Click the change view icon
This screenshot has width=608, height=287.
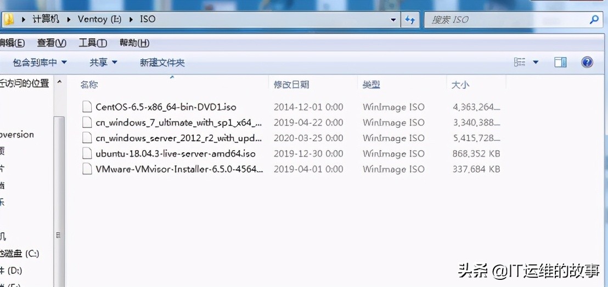pos(520,62)
